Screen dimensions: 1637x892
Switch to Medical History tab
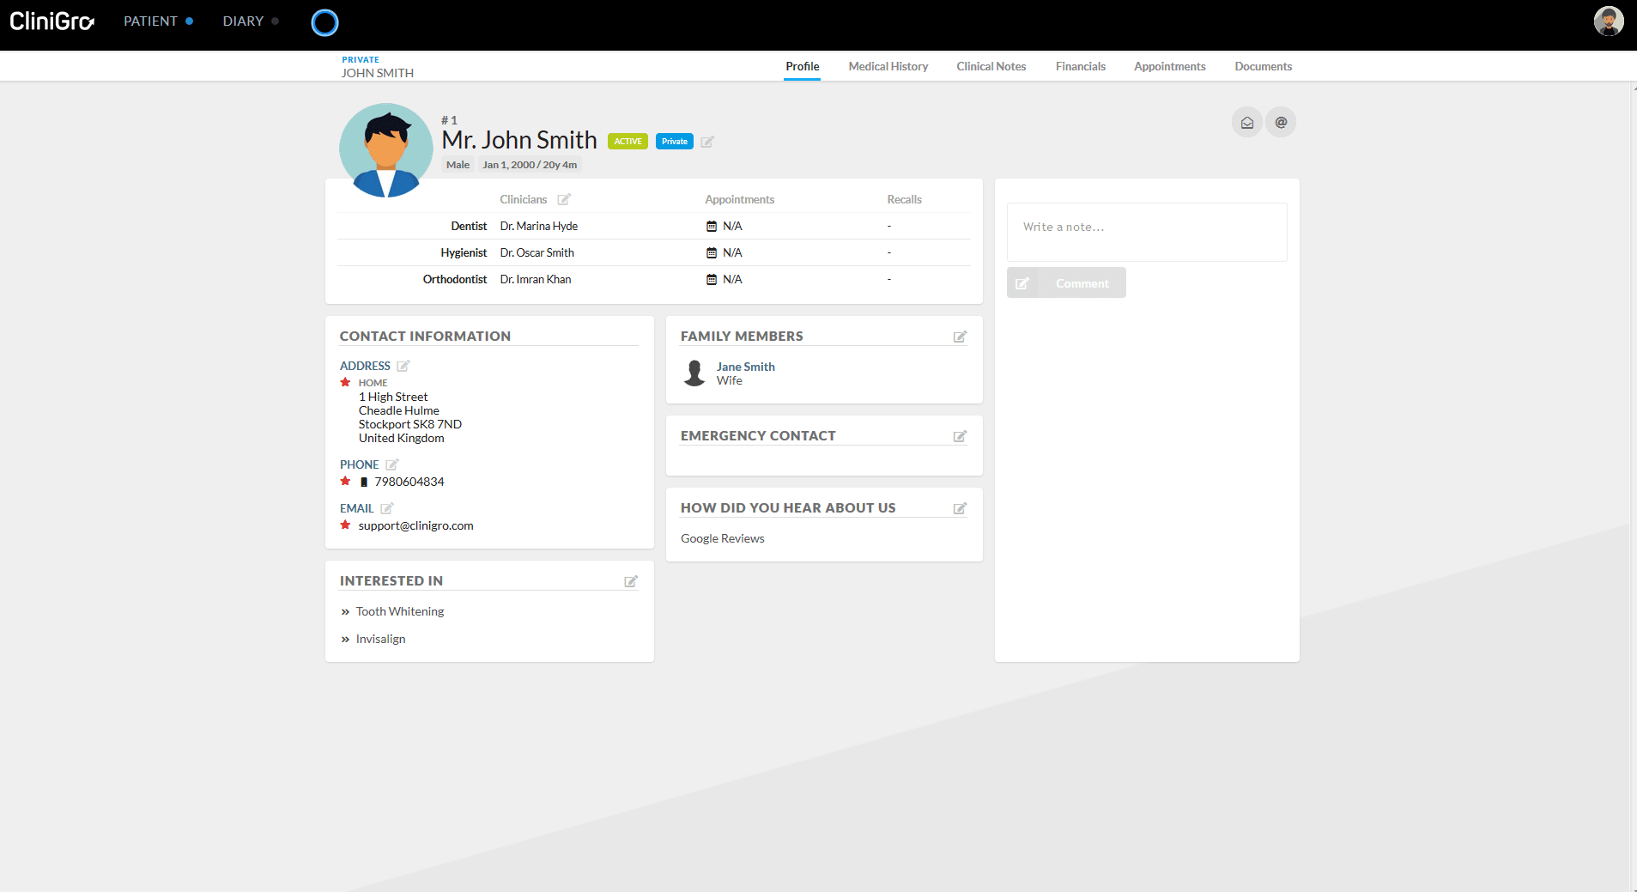tap(888, 66)
